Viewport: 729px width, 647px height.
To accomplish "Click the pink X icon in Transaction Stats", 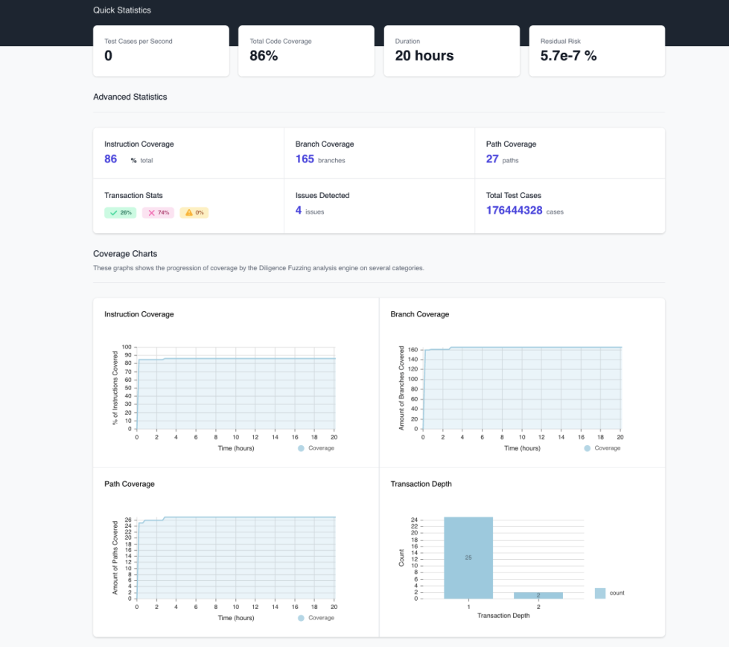I will click(x=151, y=213).
